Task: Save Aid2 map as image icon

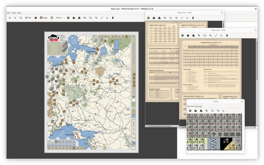Action: coord(227,36)
